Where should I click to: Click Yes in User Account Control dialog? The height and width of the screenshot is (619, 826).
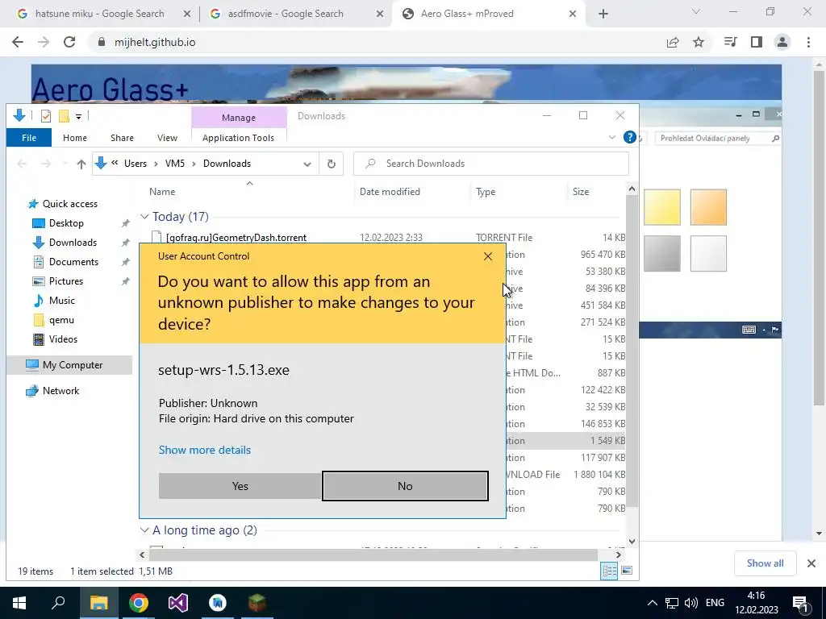pyautogui.click(x=240, y=486)
